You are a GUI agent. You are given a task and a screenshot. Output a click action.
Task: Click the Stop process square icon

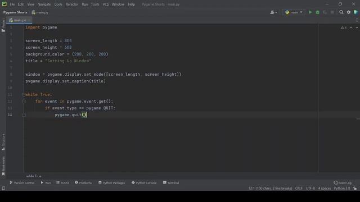[332, 12]
